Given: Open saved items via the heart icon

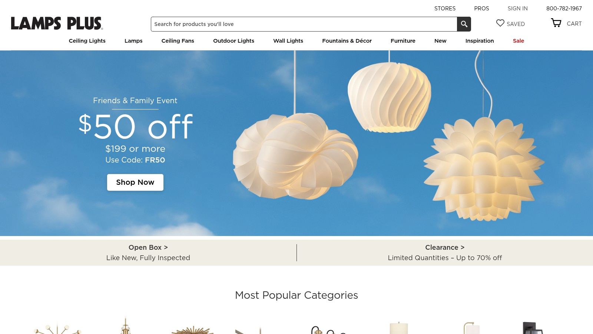Looking at the screenshot, I should [500, 23].
